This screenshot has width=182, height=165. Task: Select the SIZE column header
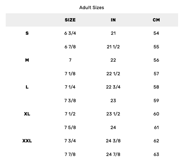pos(70,20)
